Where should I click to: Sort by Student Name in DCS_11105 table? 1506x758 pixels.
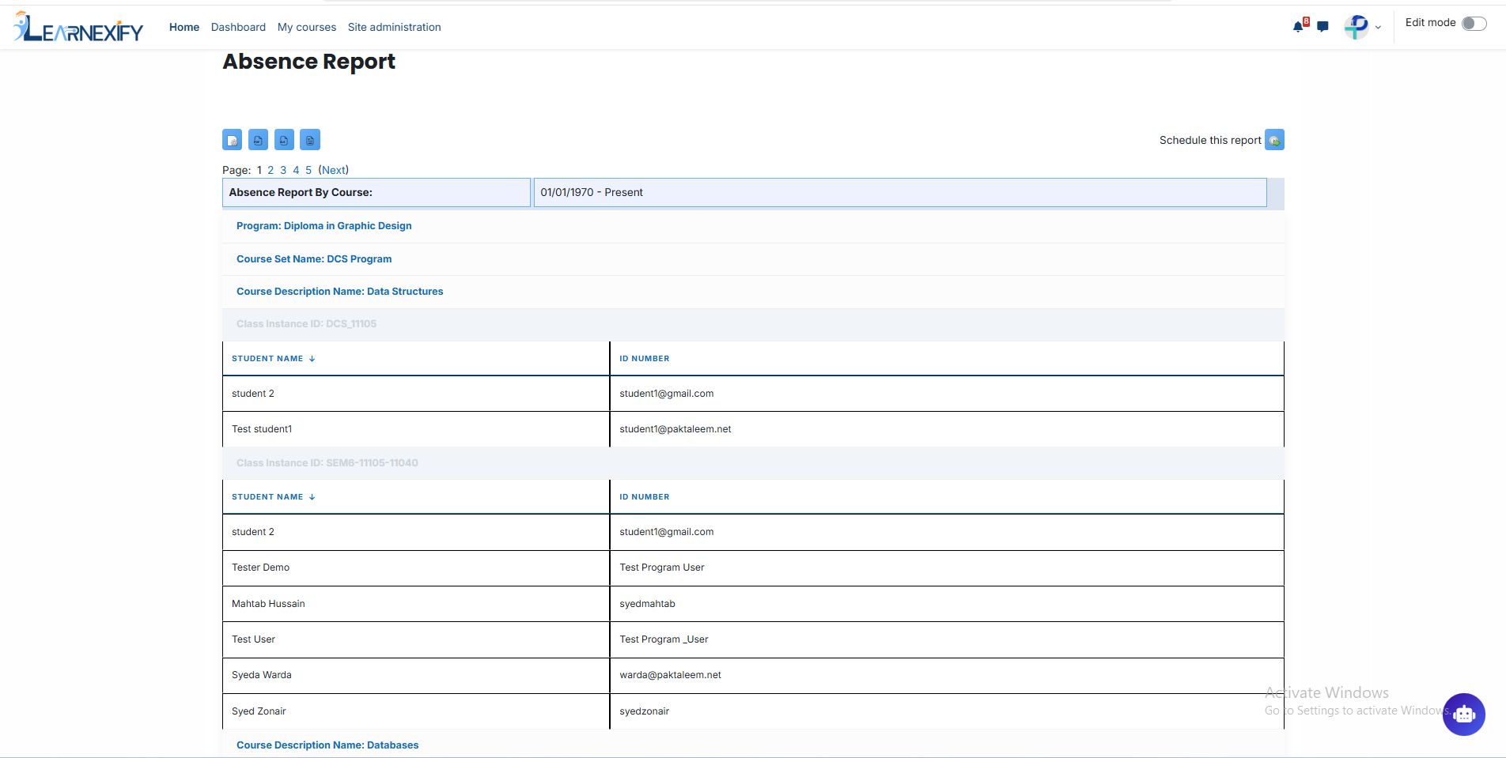pos(273,359)
